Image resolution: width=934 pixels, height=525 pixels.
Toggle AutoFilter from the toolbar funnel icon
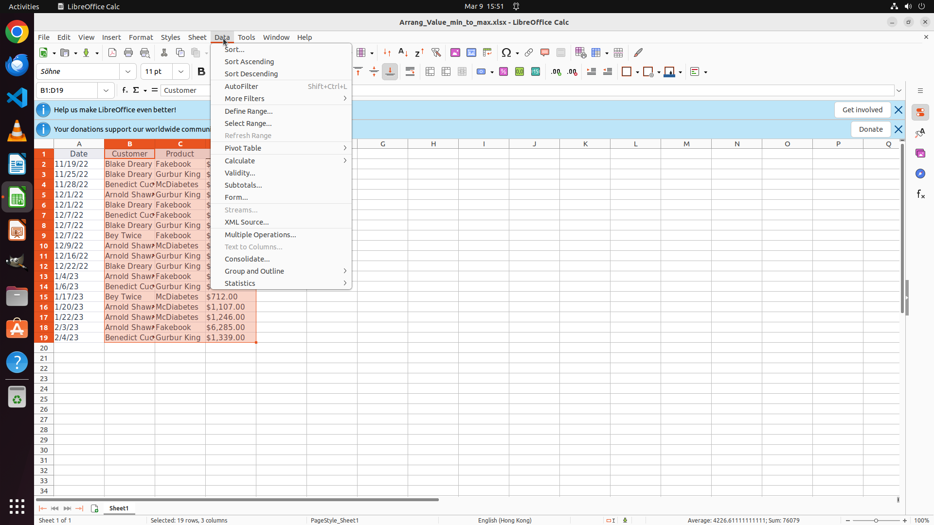(x=436, y=52)
